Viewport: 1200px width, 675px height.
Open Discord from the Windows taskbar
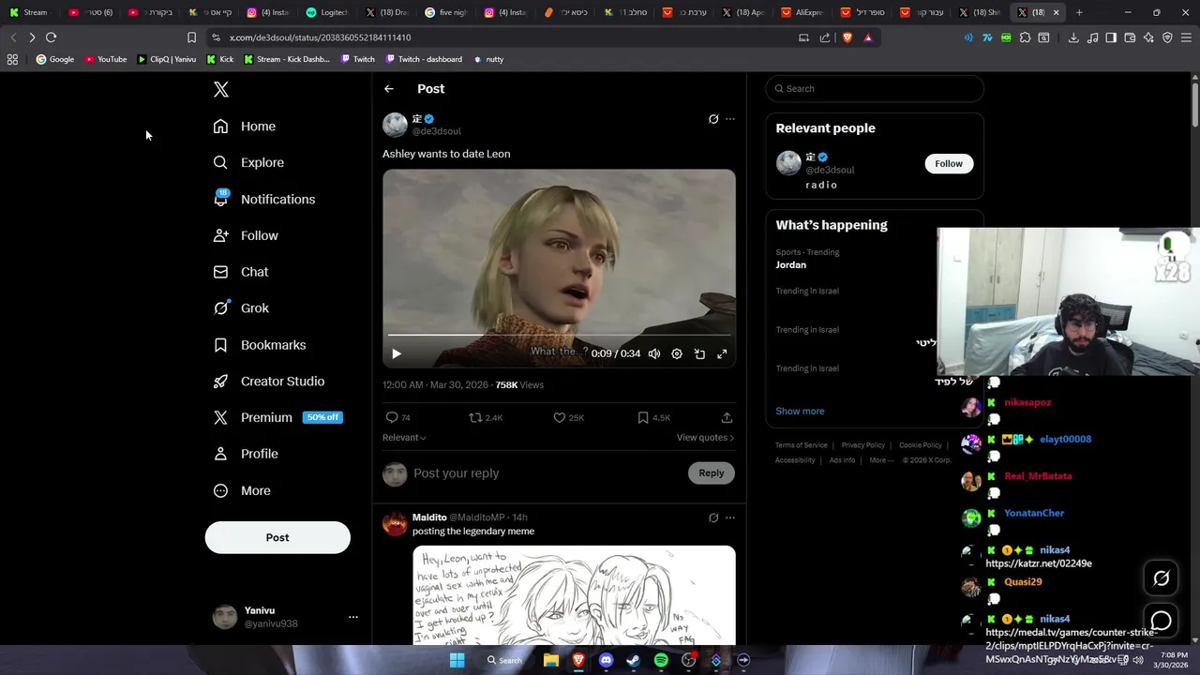(606, 660)
